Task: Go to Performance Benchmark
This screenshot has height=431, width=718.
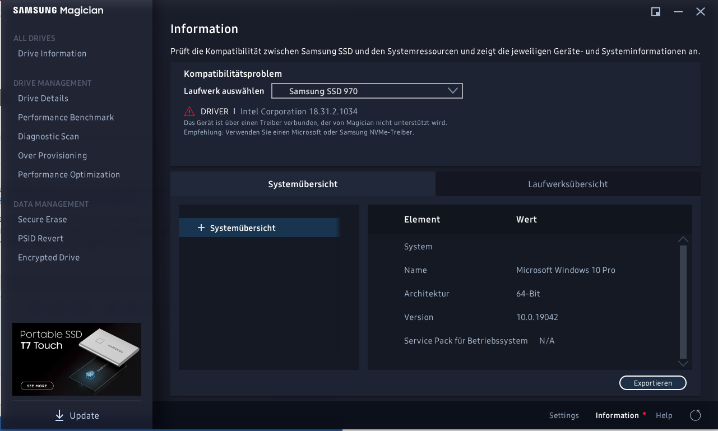Action: click(x=66, y=118)
